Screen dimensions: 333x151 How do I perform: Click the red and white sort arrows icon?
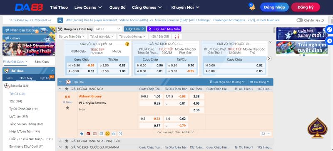pyautogui.click(x=176, y=37)
